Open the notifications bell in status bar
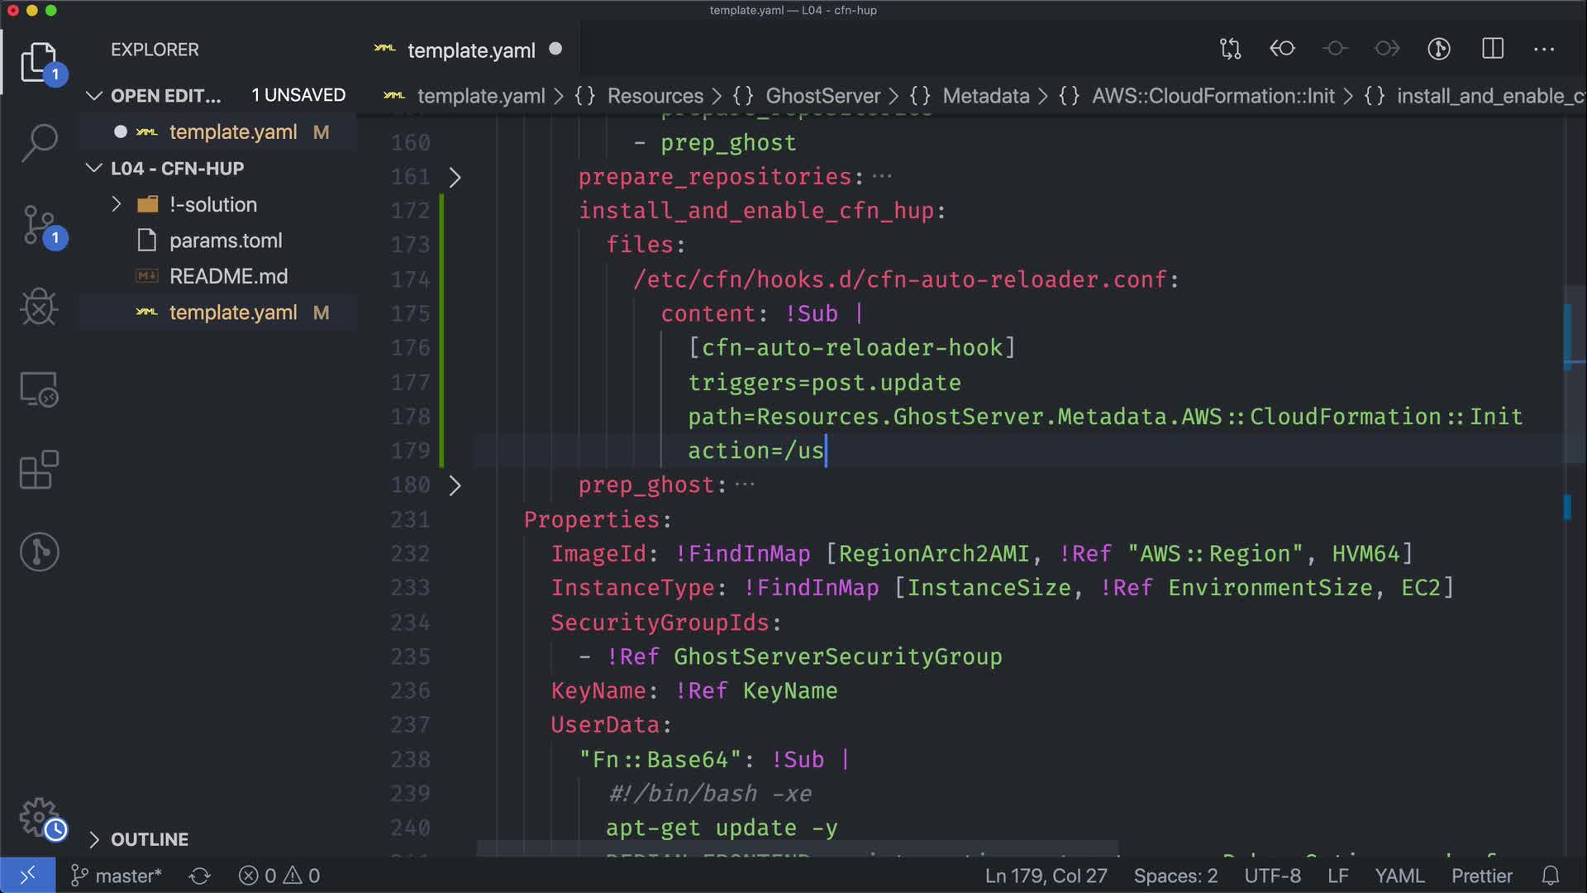The image size is (1587, 893). click(1551, 876)
